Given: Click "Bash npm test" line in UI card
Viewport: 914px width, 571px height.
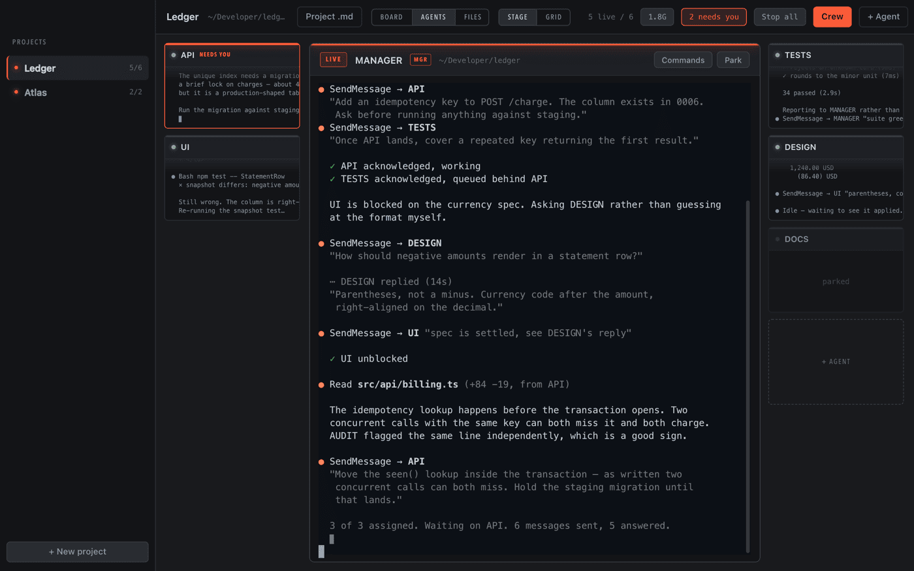Looking at the screenshot, I should click(232, 176).
